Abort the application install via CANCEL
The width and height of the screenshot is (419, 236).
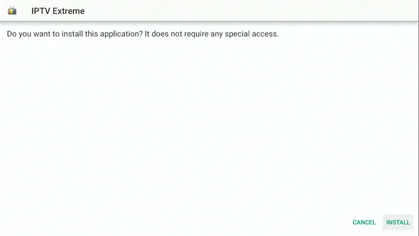[x=364, y=222]
